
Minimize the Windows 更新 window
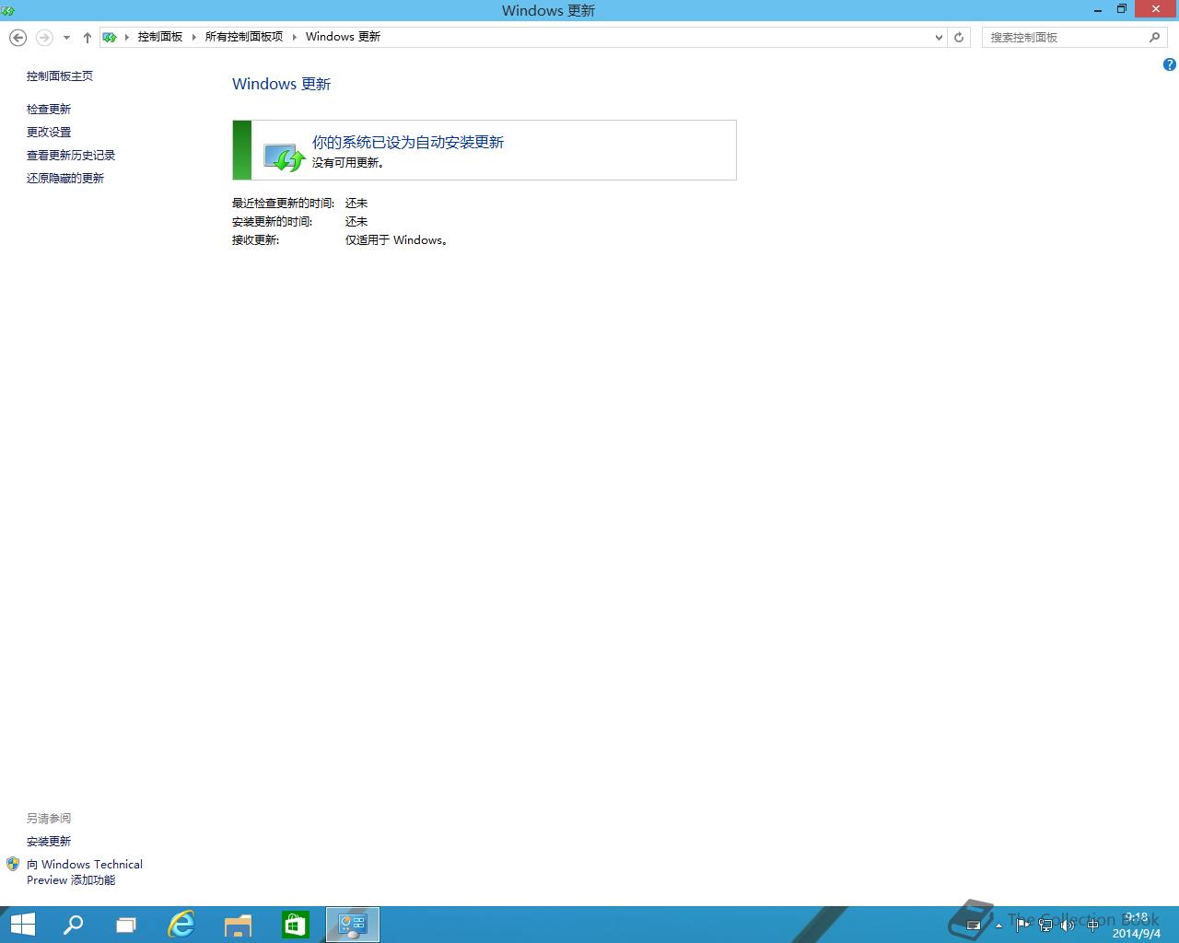[x=1098, y=10]
